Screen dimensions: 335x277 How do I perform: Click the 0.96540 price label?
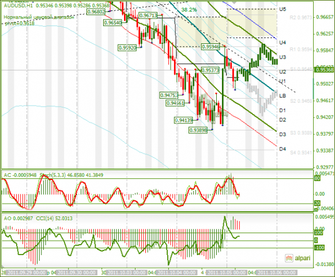(x=112, y=23)
